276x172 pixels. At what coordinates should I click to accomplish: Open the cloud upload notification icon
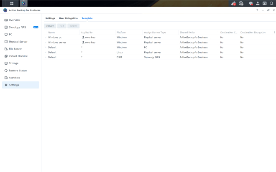233,3
